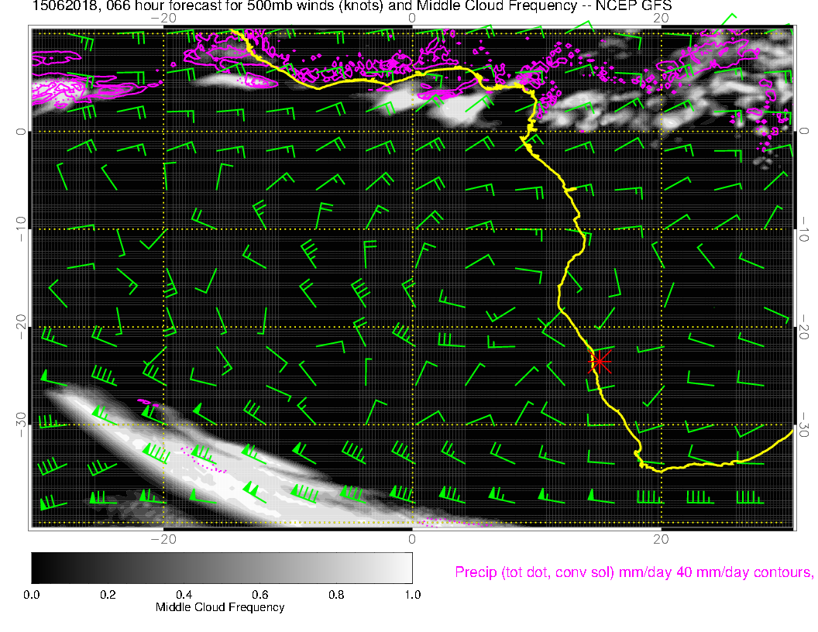Viewport: 818px width, 632px height.
Task: Click the black end of the colorbar
Action: click(x=39, y=567)
